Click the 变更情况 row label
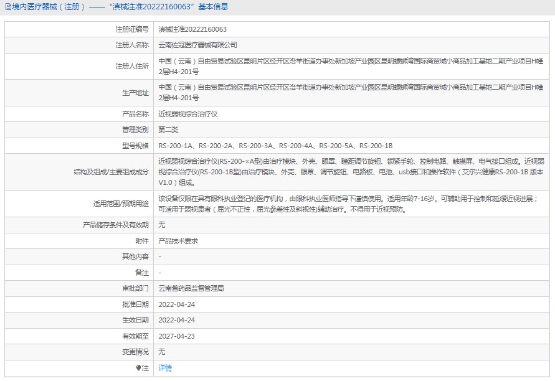 (135, 352)
